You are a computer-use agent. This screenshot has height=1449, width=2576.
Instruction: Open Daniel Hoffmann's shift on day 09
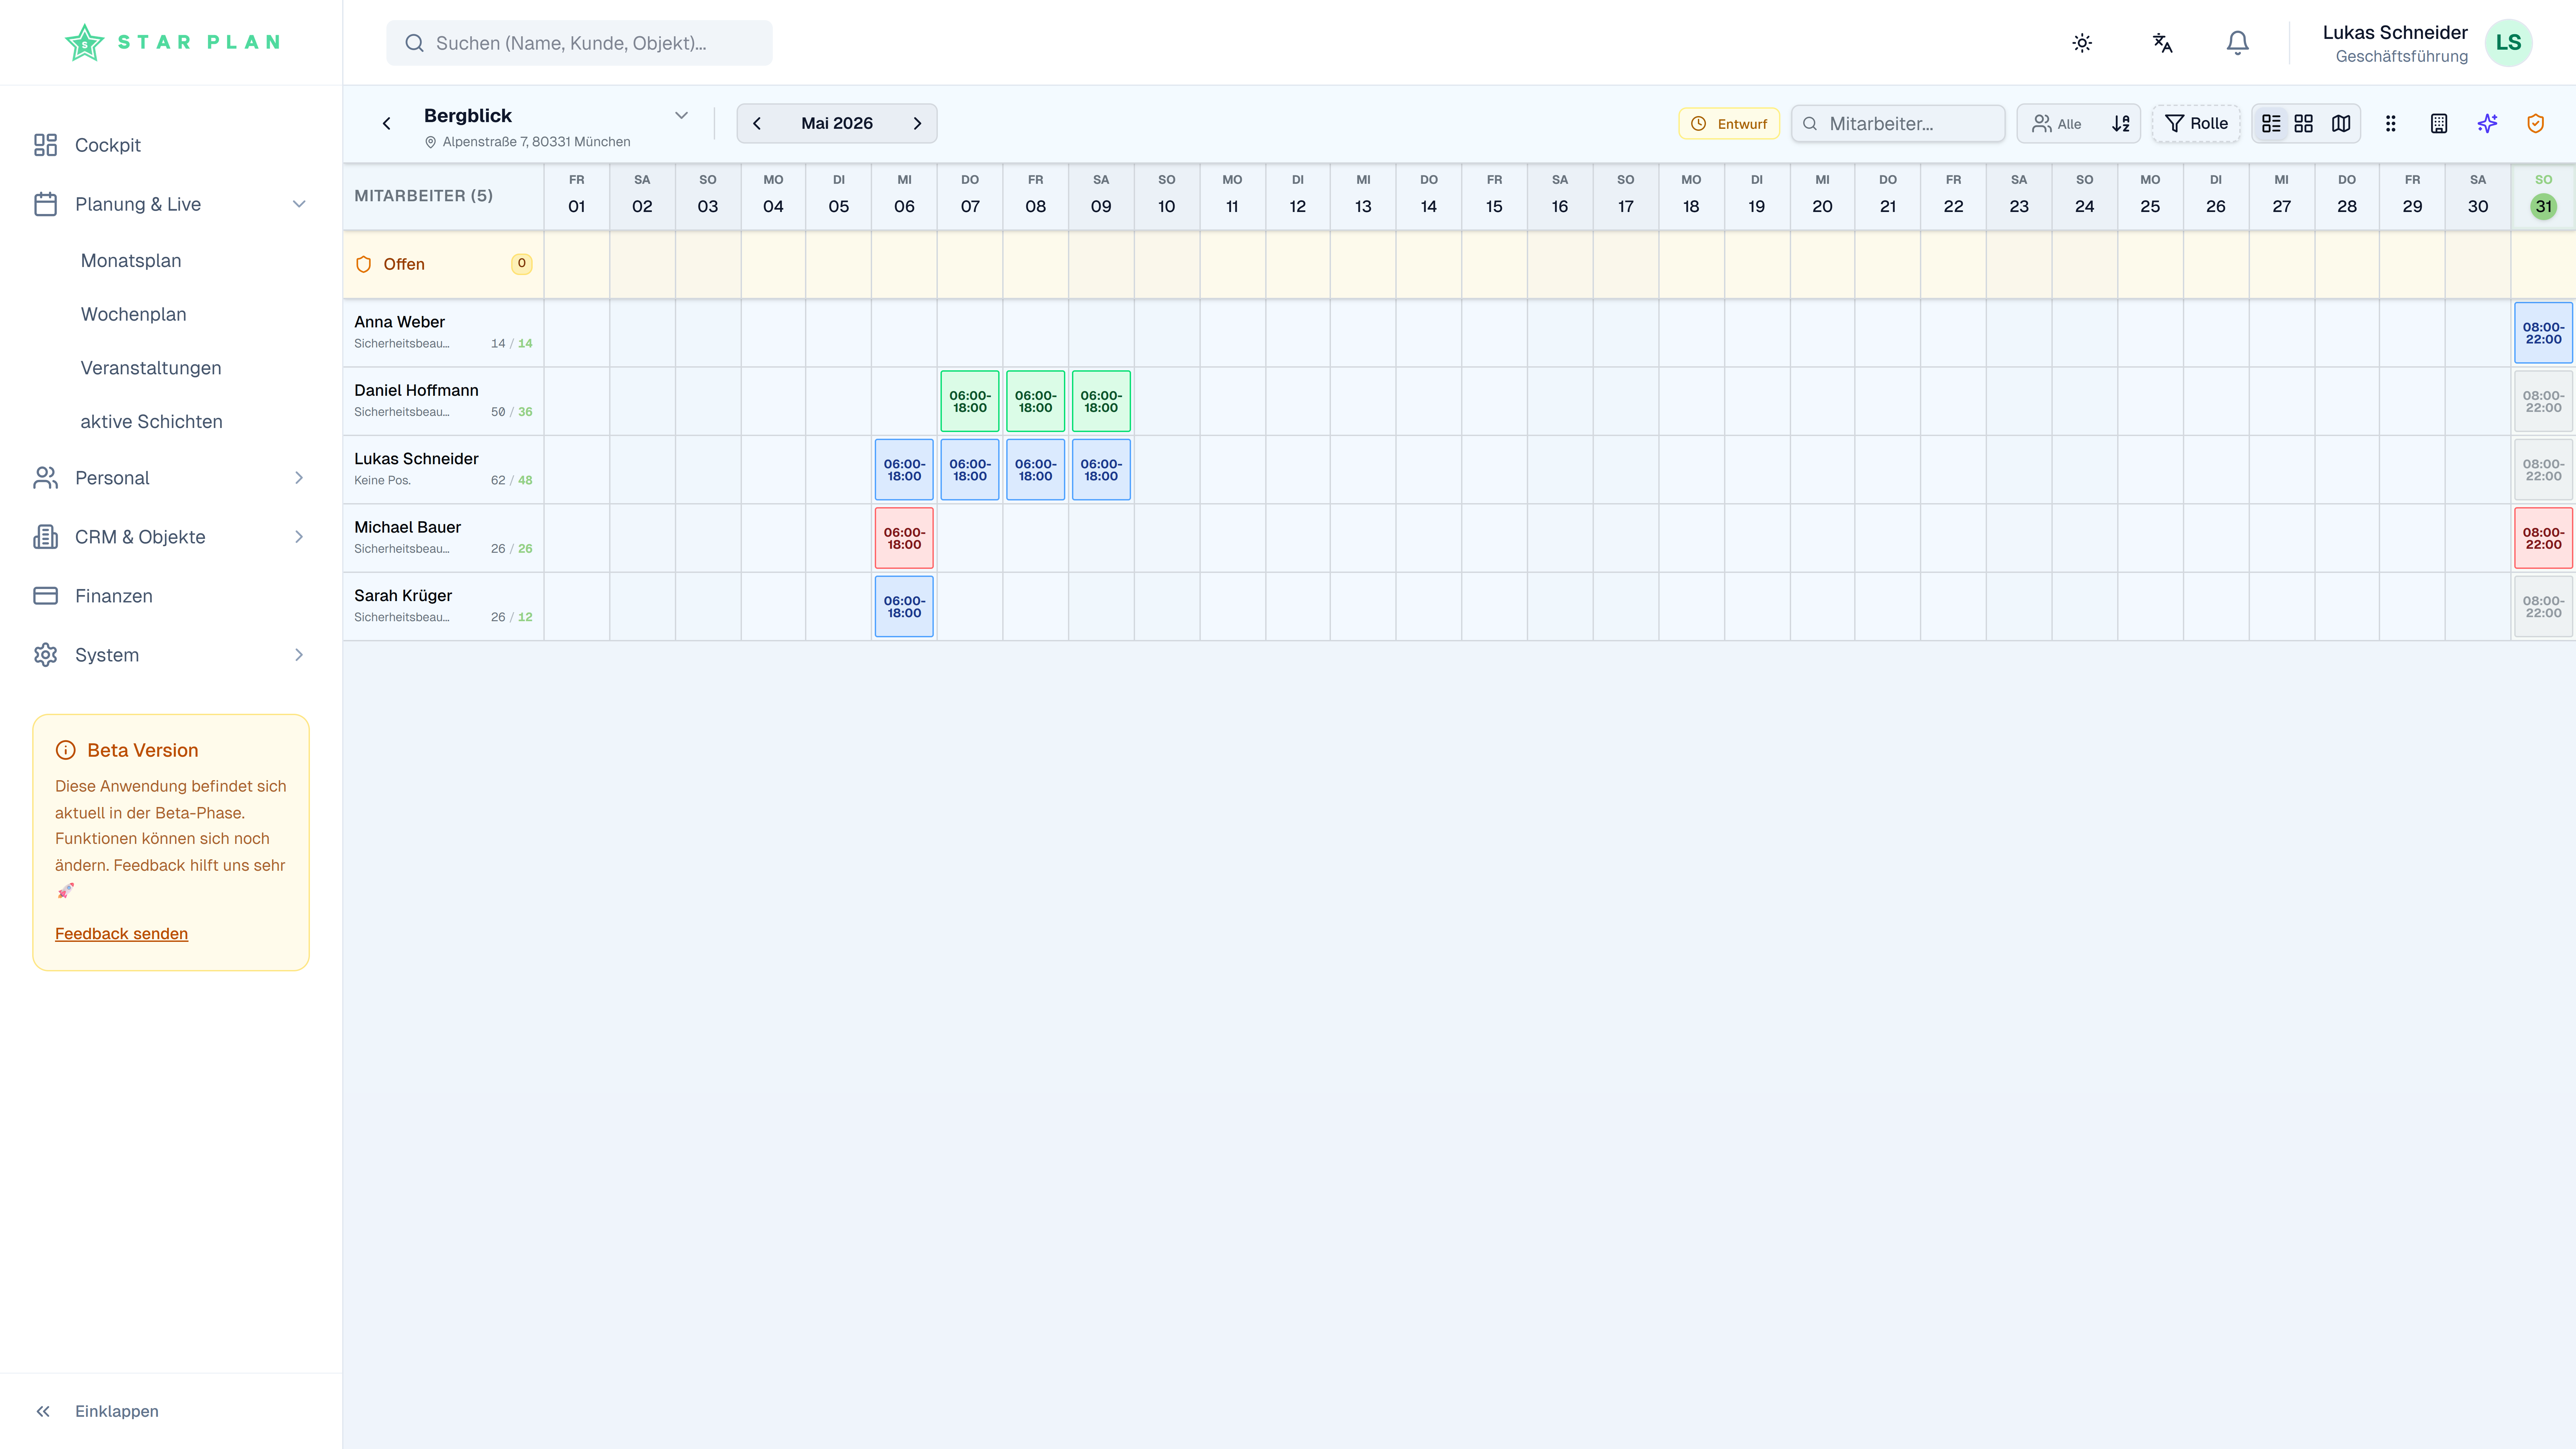pos(1101,401)
